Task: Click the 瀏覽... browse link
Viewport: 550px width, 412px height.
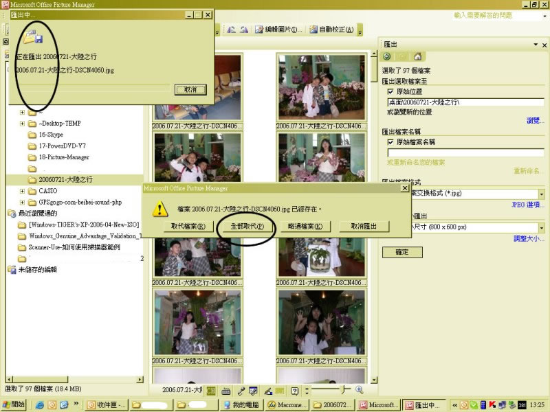Action: point(536,121)
